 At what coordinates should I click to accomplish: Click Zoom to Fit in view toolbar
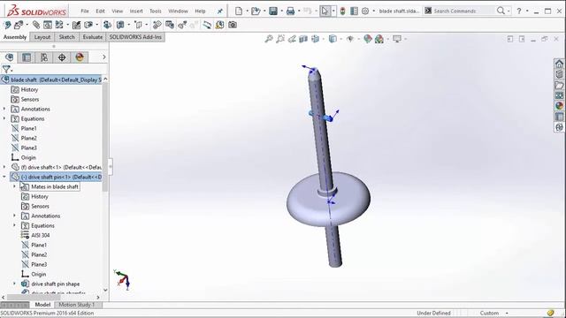point(269,39)
